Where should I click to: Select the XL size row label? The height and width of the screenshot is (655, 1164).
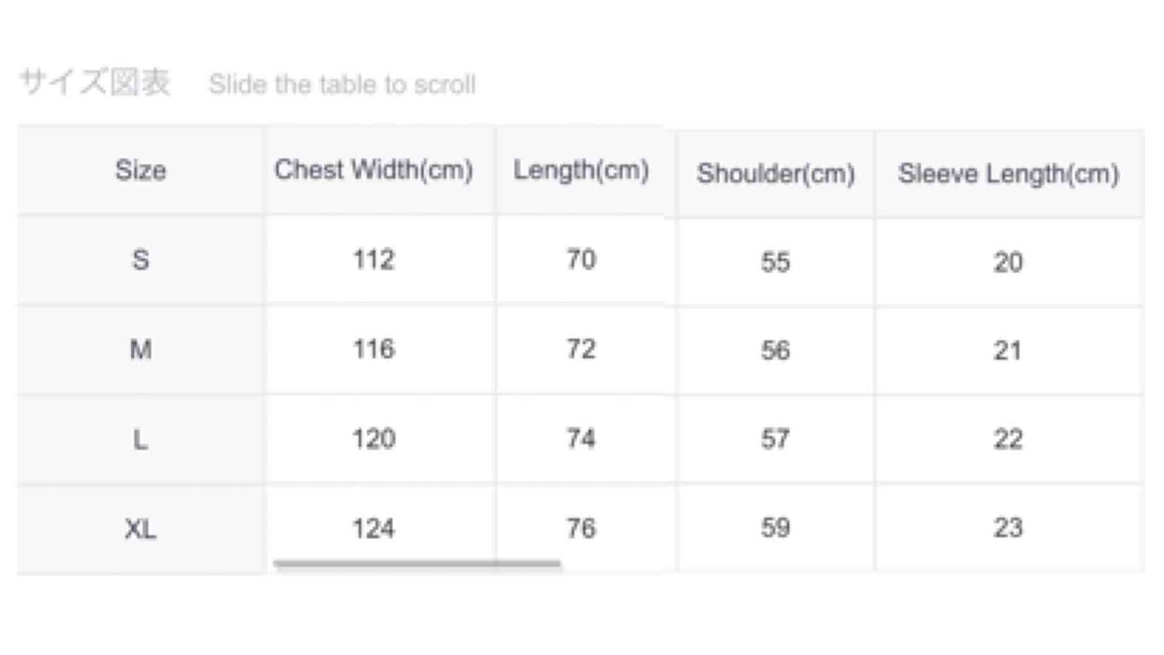click(140, 529)
